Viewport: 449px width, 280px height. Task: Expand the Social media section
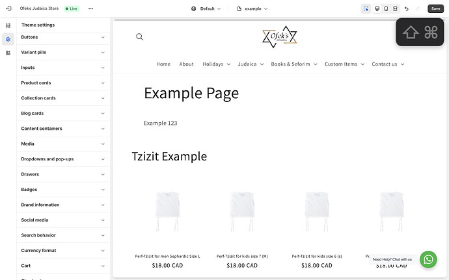pyautogui.click(x=63, y=220)
